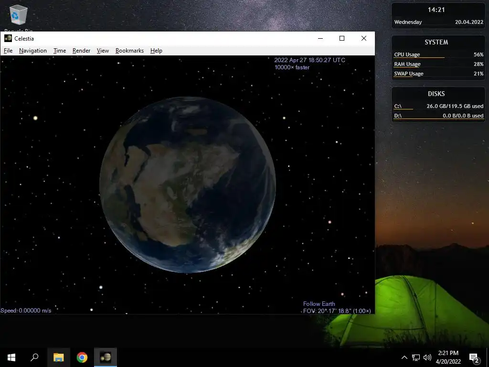Open the Help menu
This screenshot has width=489, height=367.
[156, 51]
